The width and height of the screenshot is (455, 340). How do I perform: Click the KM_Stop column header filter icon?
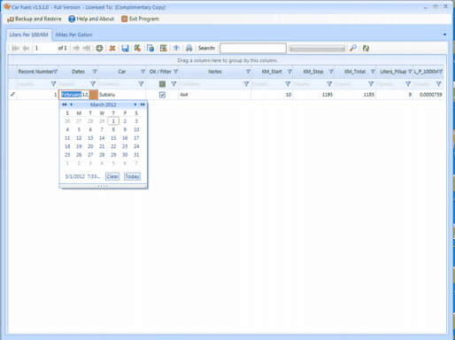click(331, 72)
